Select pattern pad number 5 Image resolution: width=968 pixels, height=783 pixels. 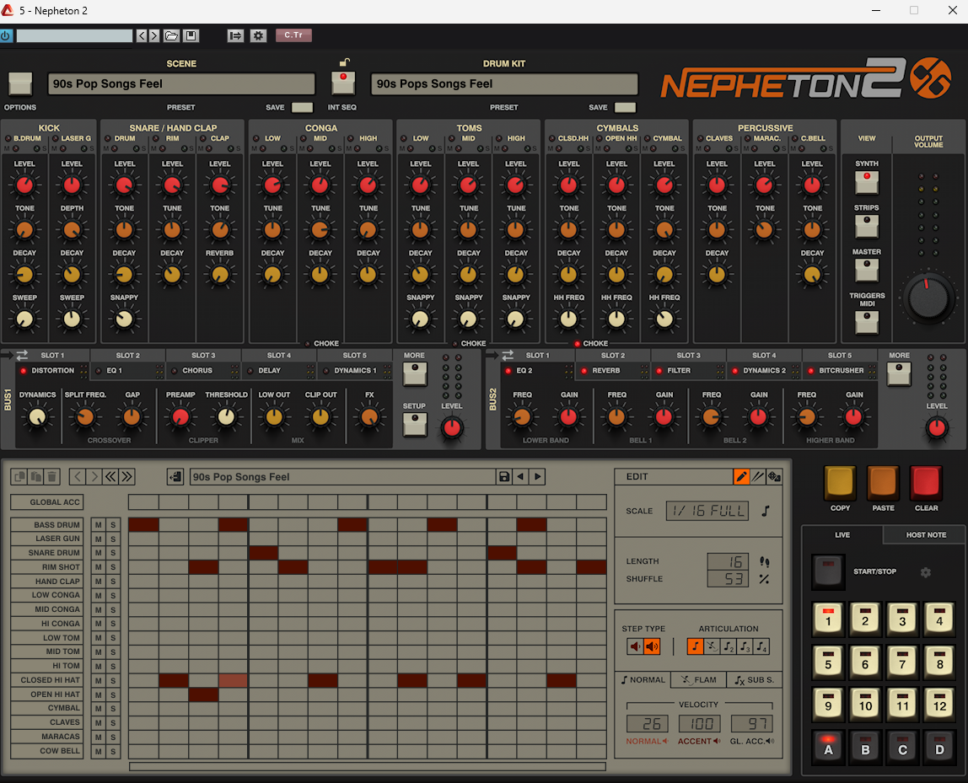tap(828, 662)
